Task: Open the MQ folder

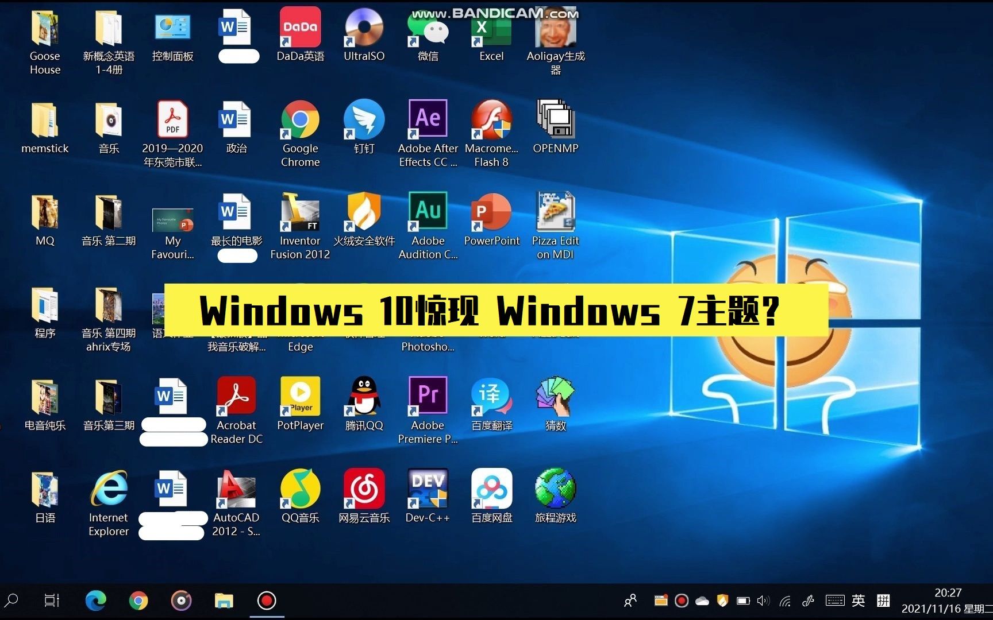Action: (45, 220)
